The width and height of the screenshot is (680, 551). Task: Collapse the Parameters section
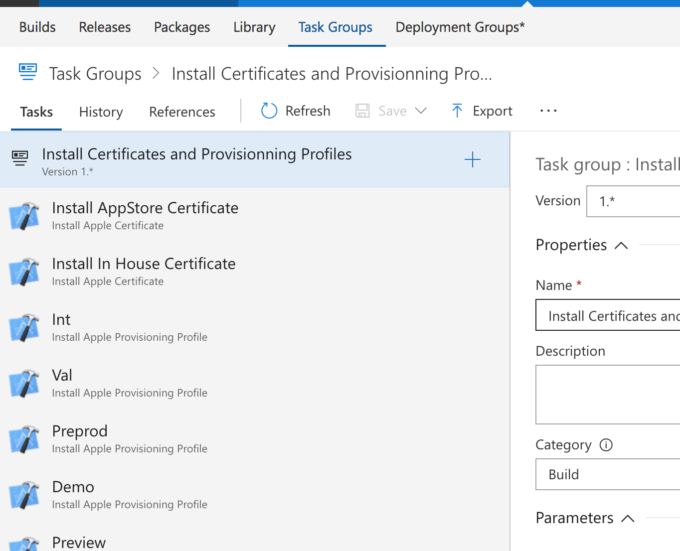point(628,518)
